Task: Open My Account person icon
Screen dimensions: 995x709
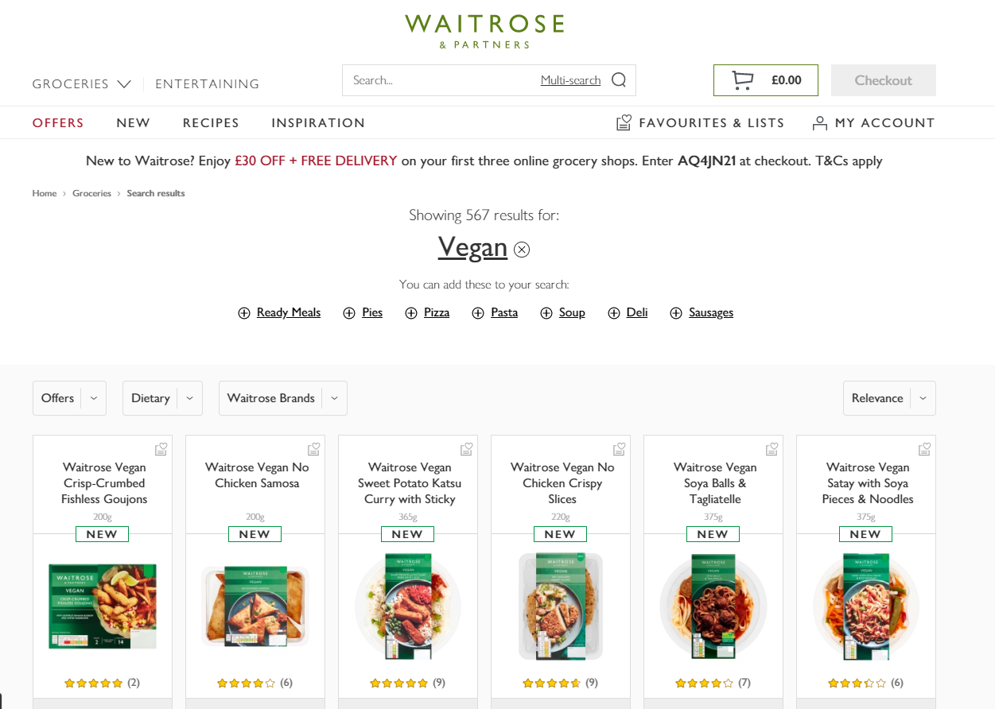Action: pyautogui.click(x=819, y=123)
